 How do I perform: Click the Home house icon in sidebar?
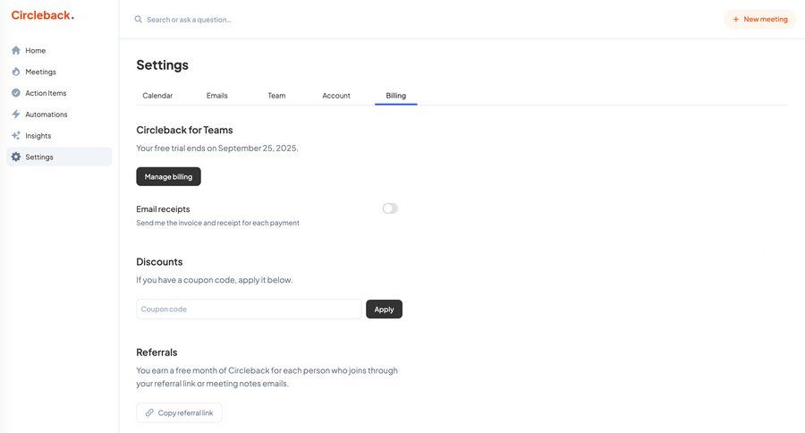[x=16, y=50]
